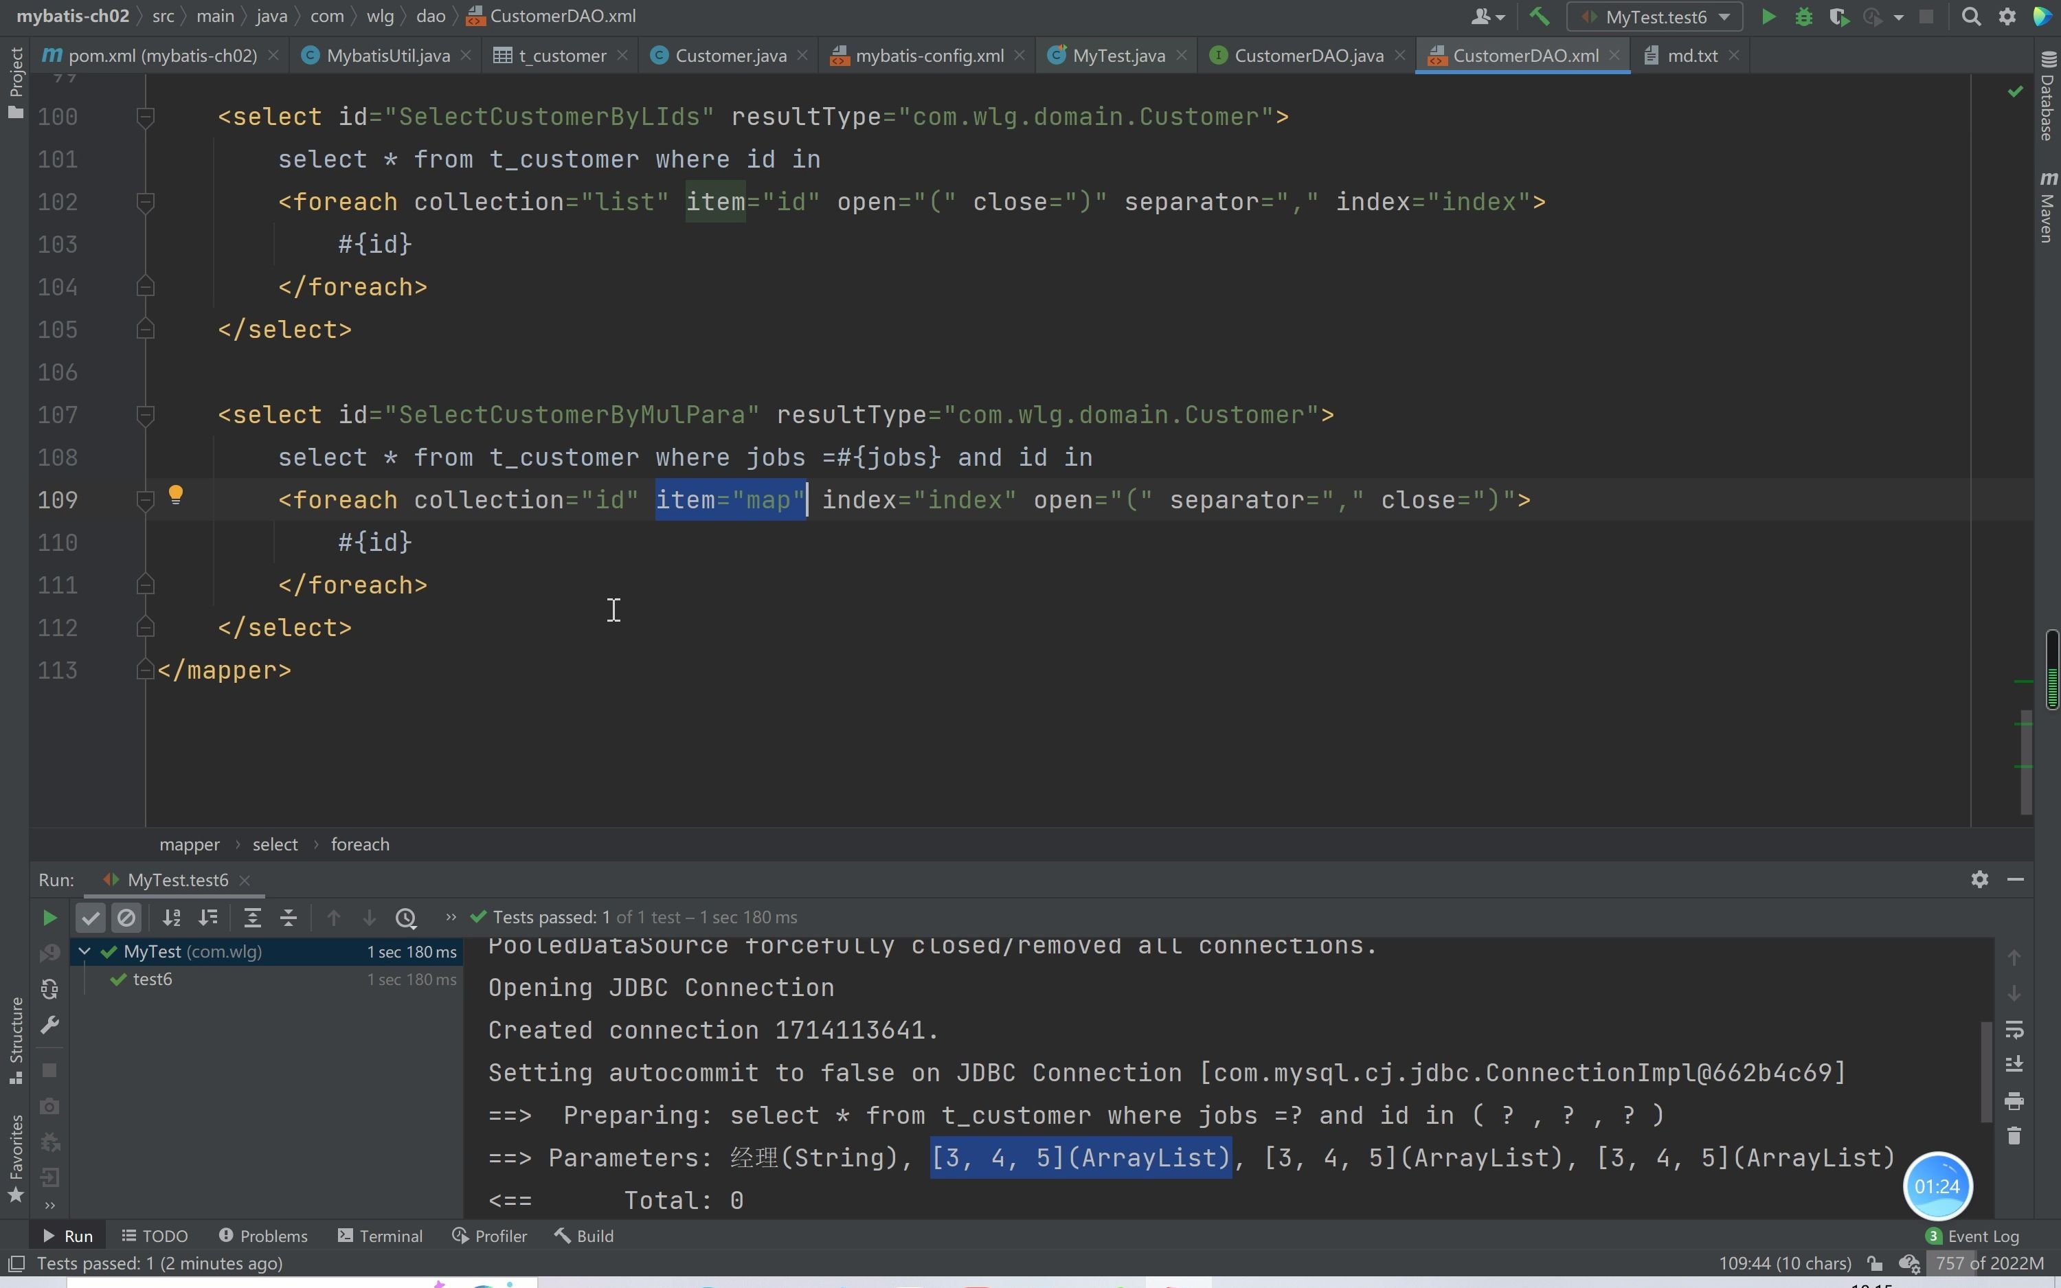The width and height of the screenshot is (2061, 1288).
Task: Expand all test nodes
Action: [252, 918]
